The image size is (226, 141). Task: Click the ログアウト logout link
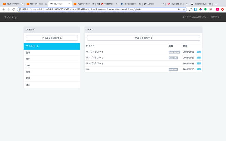[x=216, y=17]
